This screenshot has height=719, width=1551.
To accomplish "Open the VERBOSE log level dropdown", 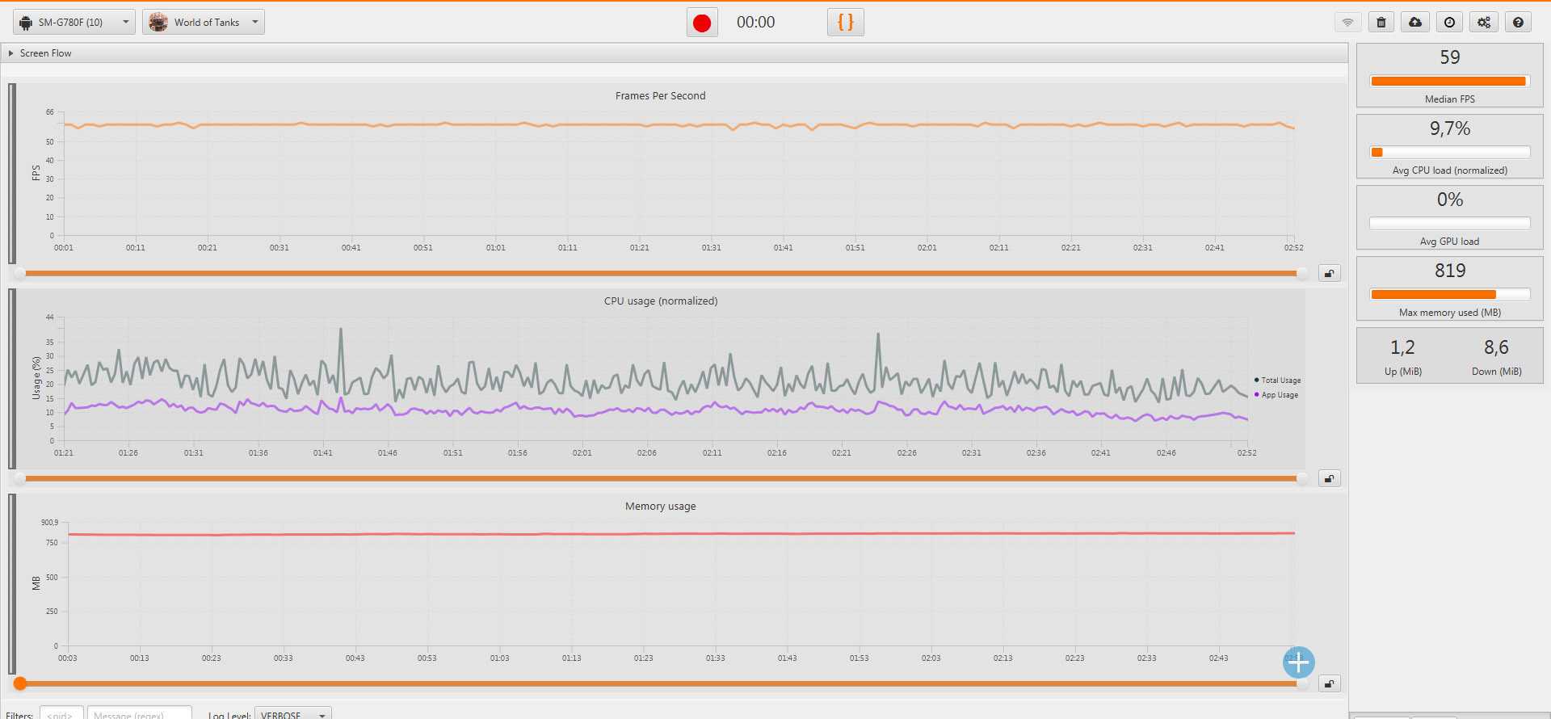I will [292, 714].
